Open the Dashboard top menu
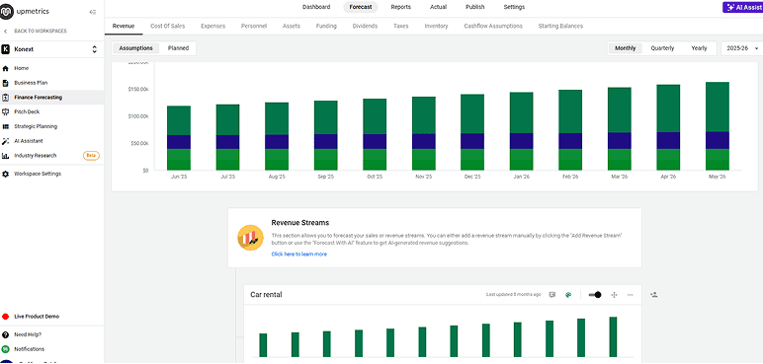Screen dimensions: 763x364 316,7
